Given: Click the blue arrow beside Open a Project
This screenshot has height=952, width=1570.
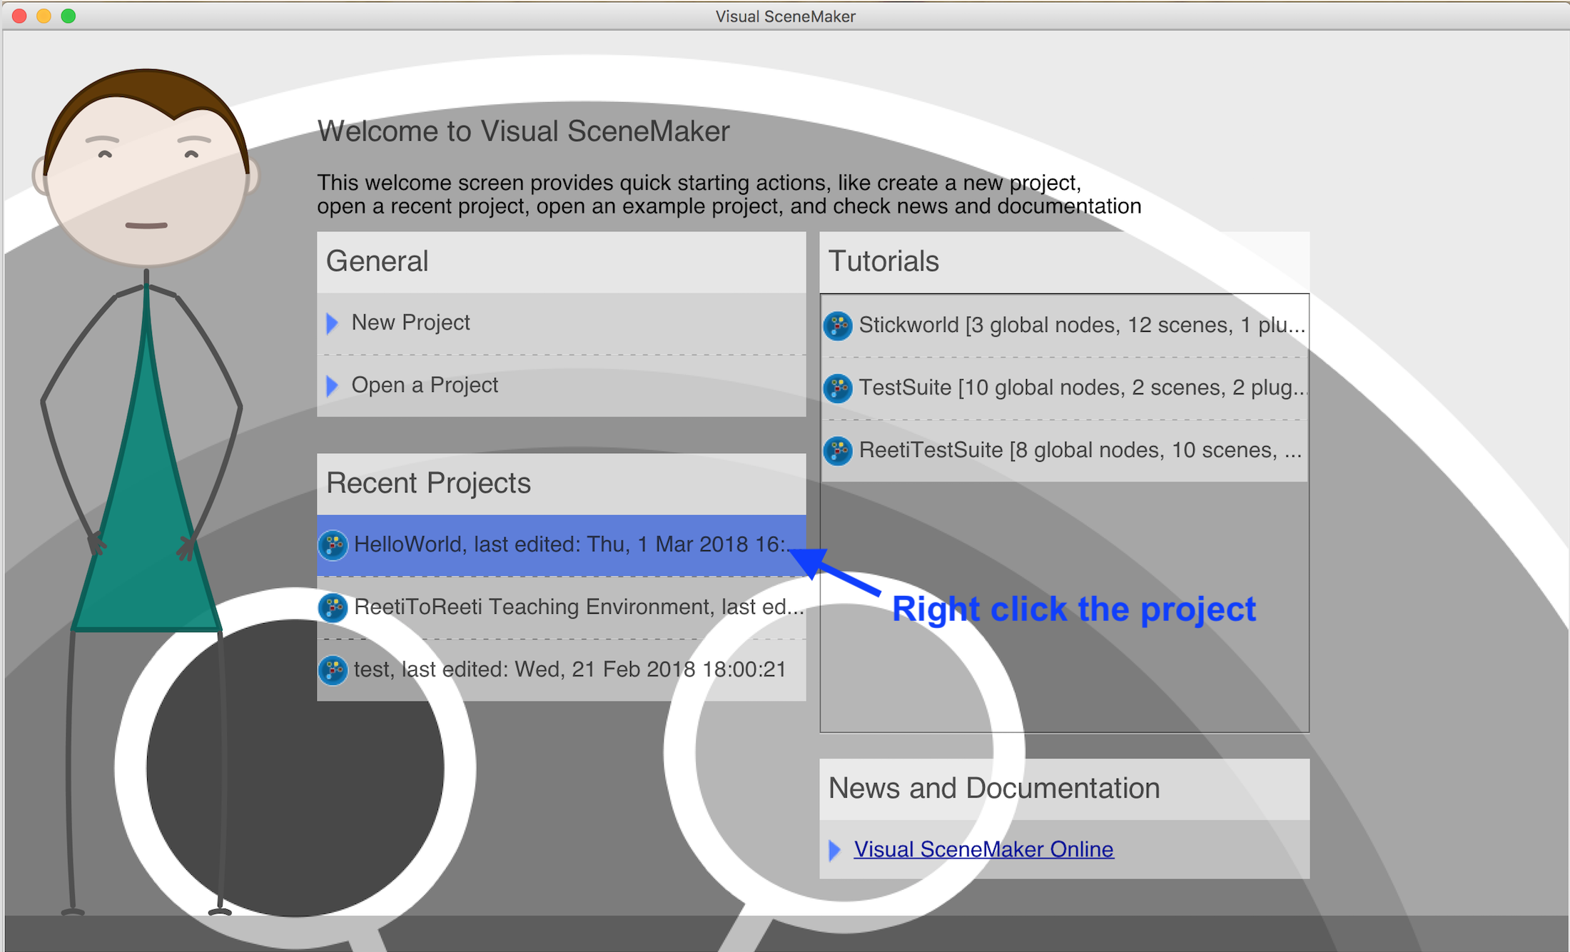Looking at the screenshot, I should click(x=332, y=386).
